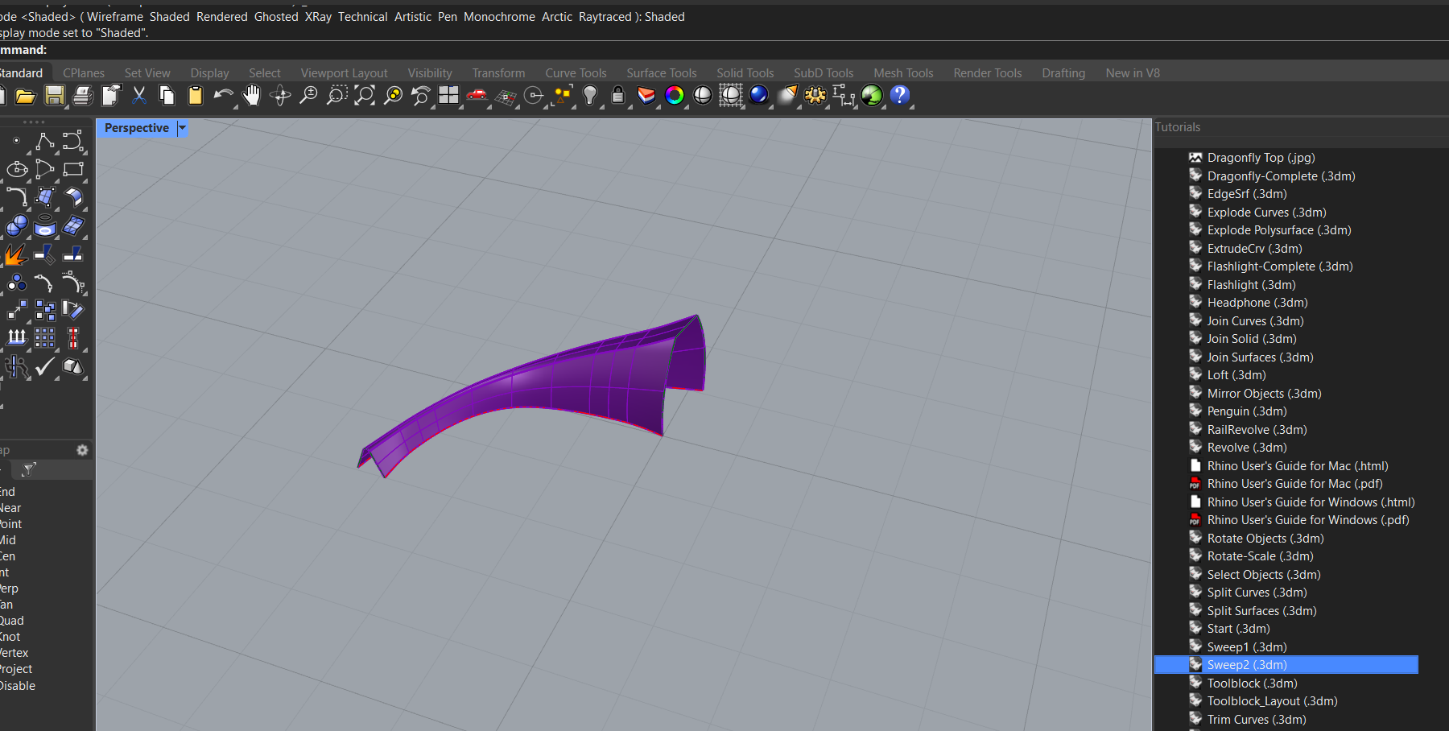1449x731 pixels.
Task: Enable the Vertex object snap
Action: [x=14, y=653]
